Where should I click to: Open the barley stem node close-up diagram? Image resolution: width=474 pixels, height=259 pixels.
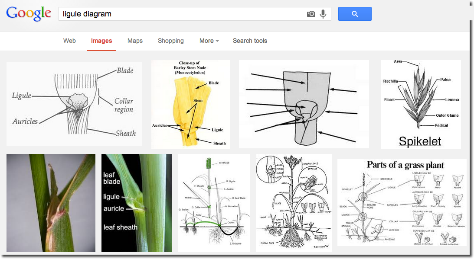(190, 103)
